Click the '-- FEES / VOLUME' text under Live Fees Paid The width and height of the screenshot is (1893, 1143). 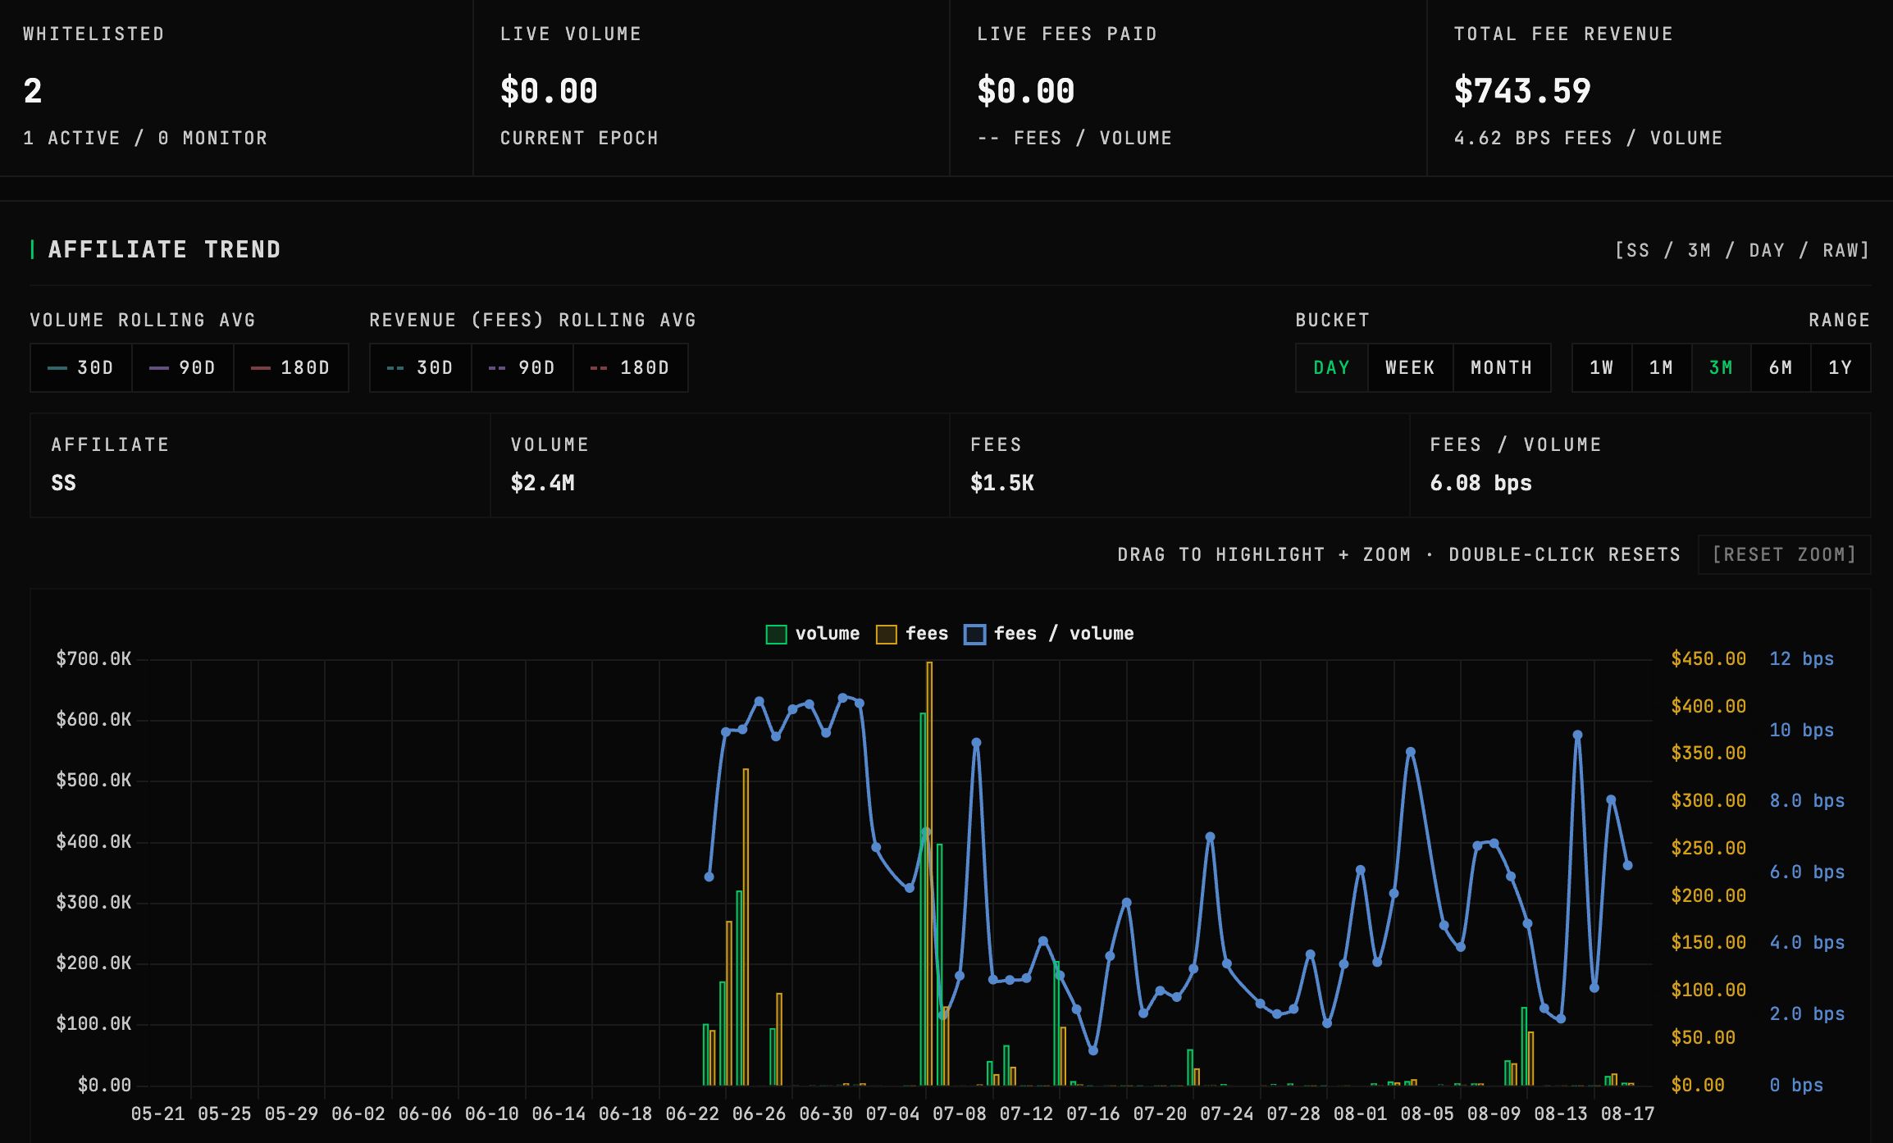coord(1074,139)
